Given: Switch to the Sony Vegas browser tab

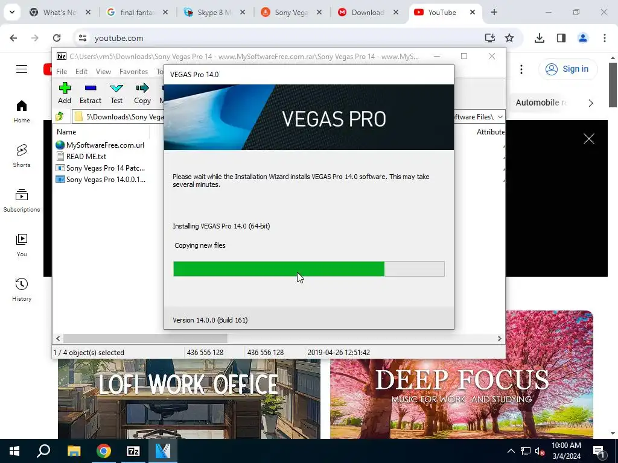Looking at the screenshot, I should [290, 13].
